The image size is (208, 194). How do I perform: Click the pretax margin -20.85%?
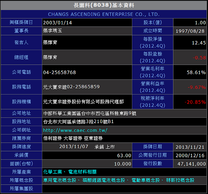195,102
